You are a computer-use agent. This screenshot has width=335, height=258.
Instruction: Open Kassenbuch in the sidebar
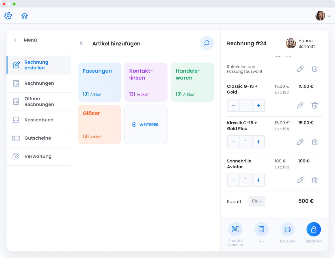coord(39,120)
